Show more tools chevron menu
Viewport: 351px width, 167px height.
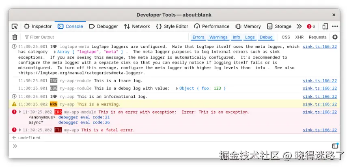tap(299, 26)
